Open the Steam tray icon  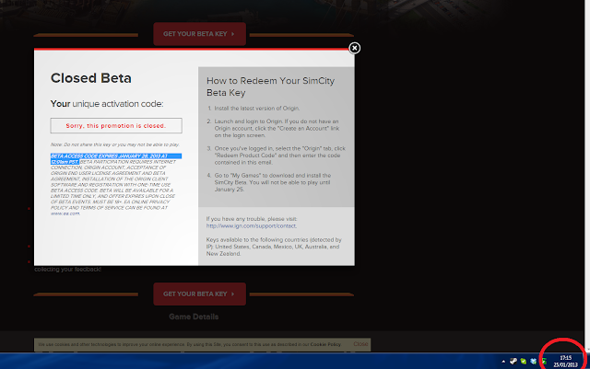[513, 361]
